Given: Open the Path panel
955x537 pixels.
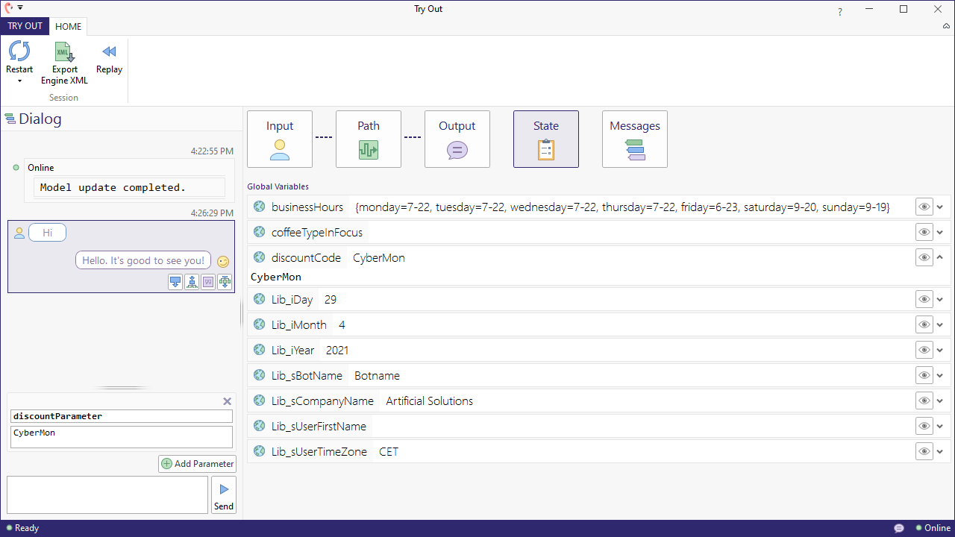Looking at the screenshot, I should pos(368,139).
